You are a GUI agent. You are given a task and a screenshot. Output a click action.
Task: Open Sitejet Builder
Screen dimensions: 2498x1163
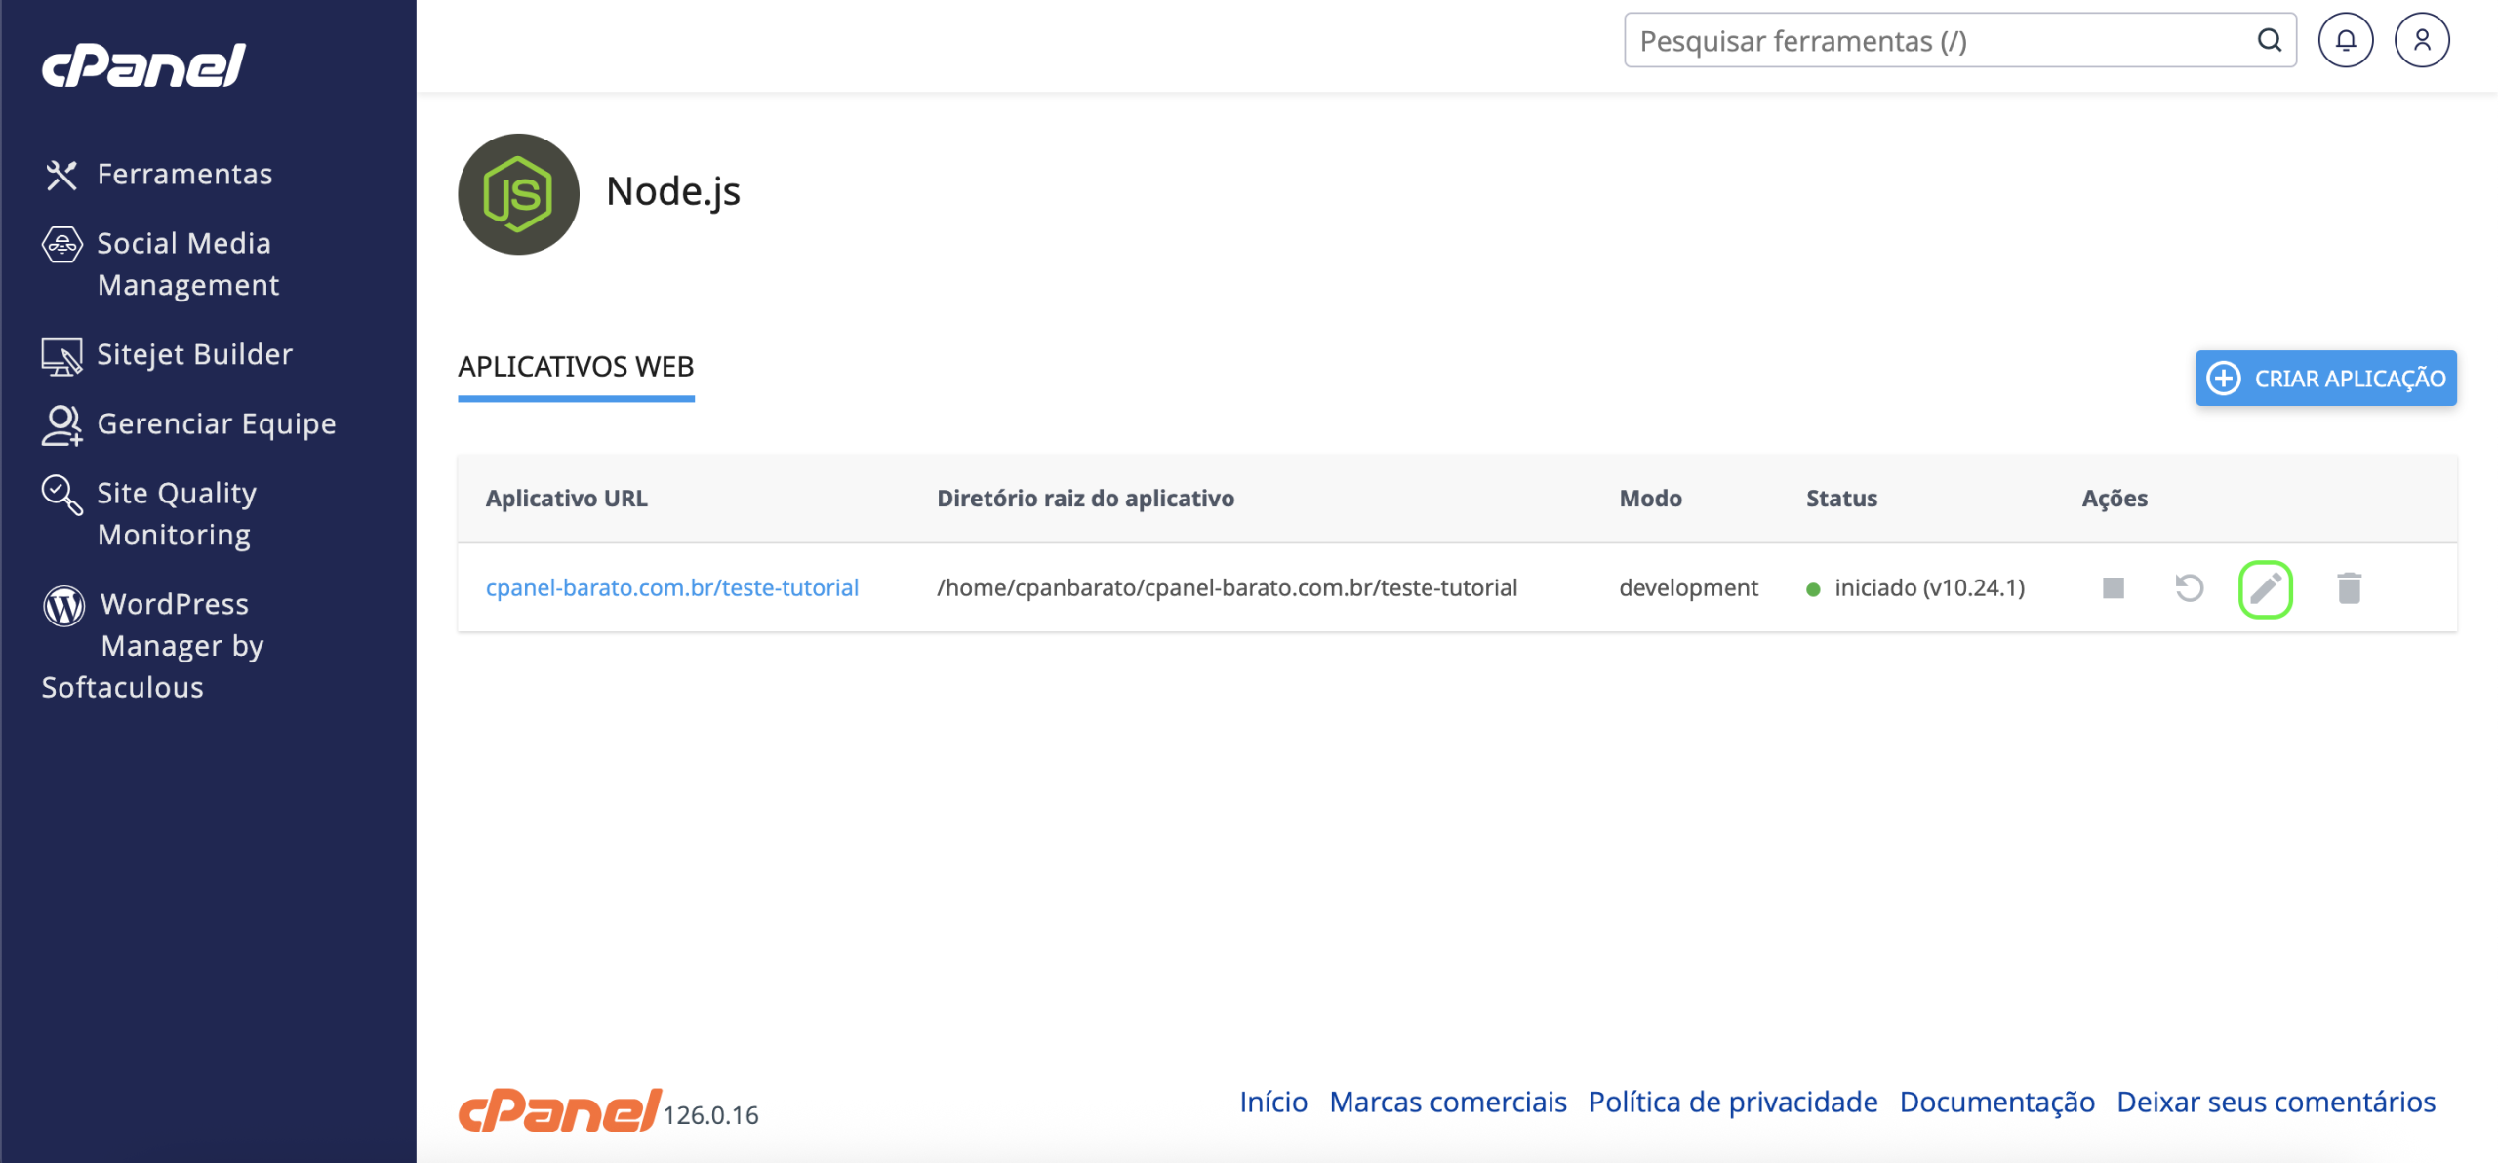pos(194,354)
